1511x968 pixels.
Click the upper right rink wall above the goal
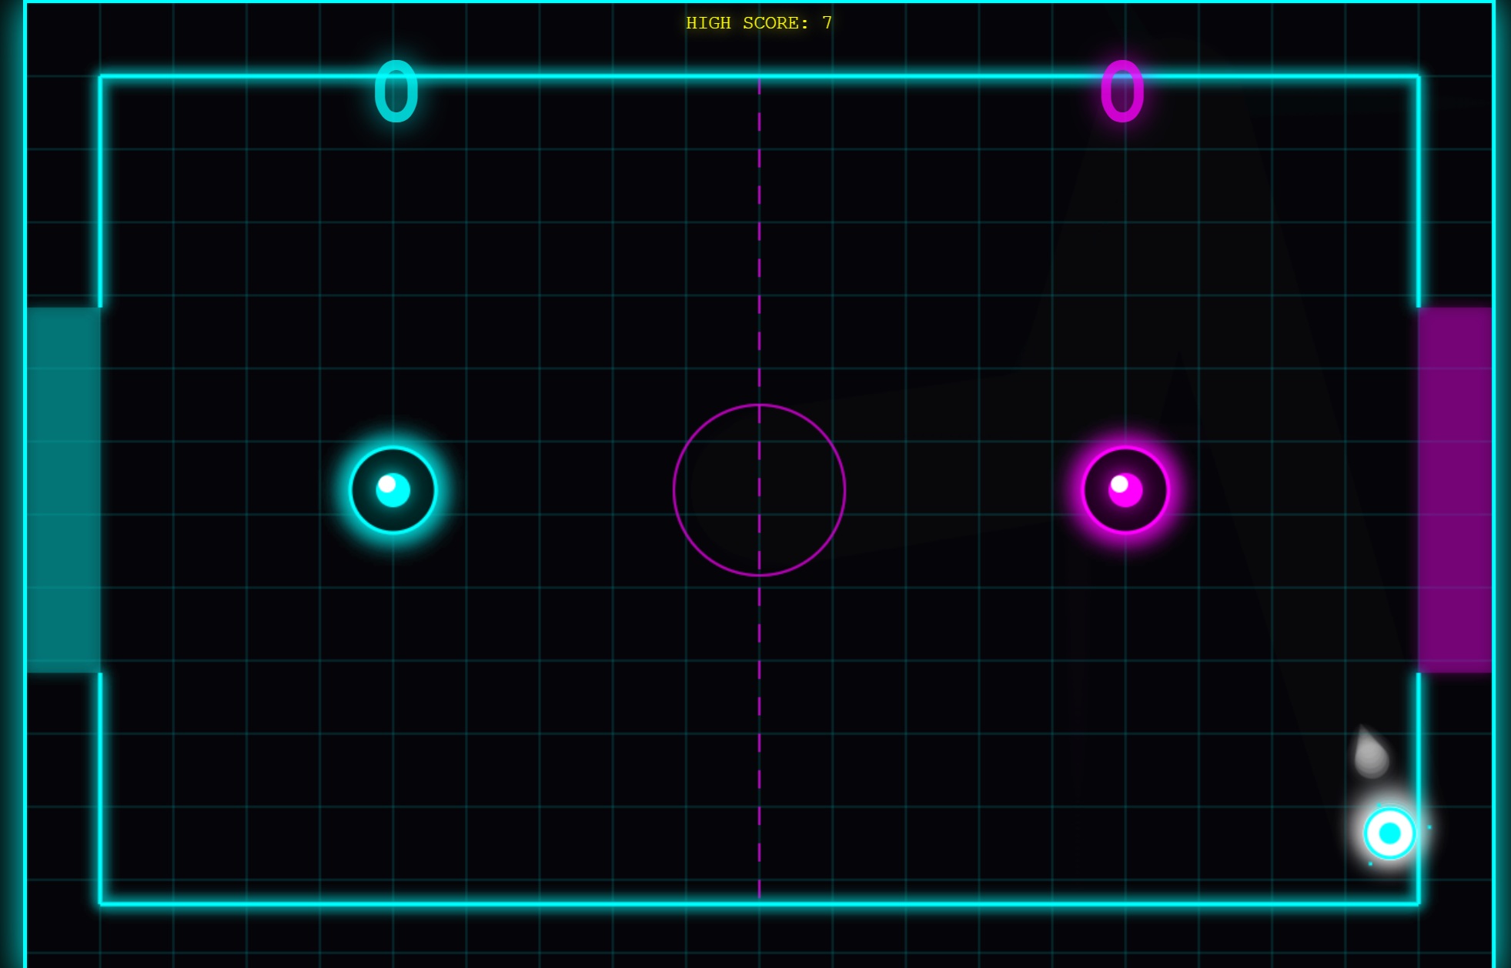pos(1418,192)
